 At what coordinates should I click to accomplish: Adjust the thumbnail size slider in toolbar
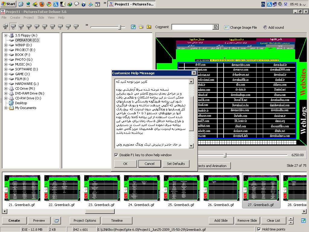pyautogui.click(x=119, y=27)
